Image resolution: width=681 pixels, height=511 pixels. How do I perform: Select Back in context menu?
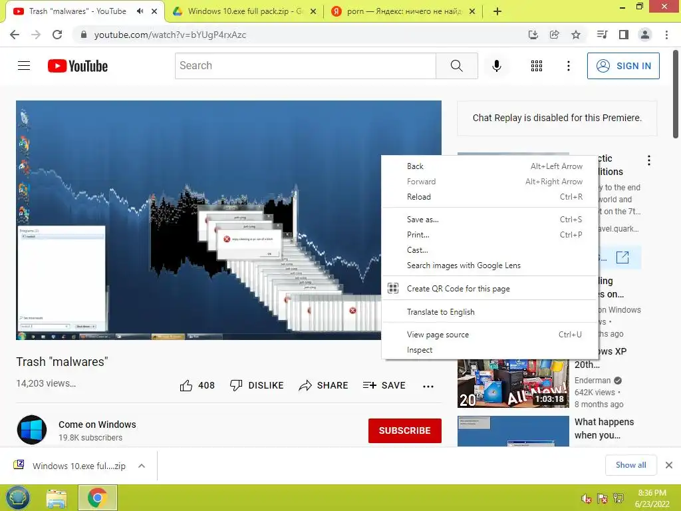tap(490, 166)
